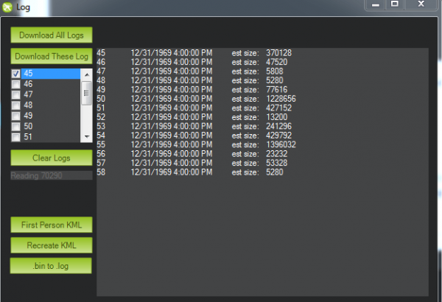Minimize the Log window

(x=376, y=4)
